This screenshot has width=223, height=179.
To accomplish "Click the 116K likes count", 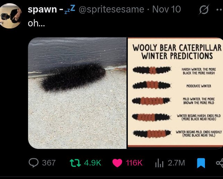I will pos(134,163).
